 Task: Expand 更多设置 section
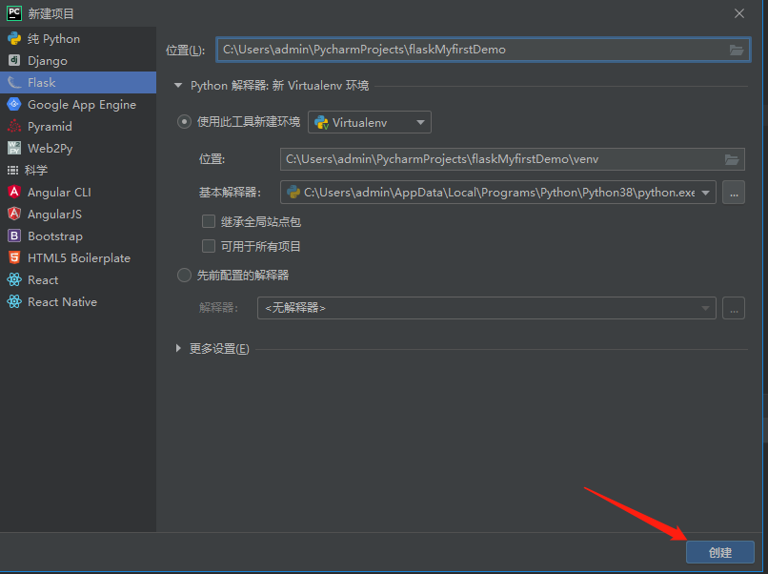pos(178,349)
